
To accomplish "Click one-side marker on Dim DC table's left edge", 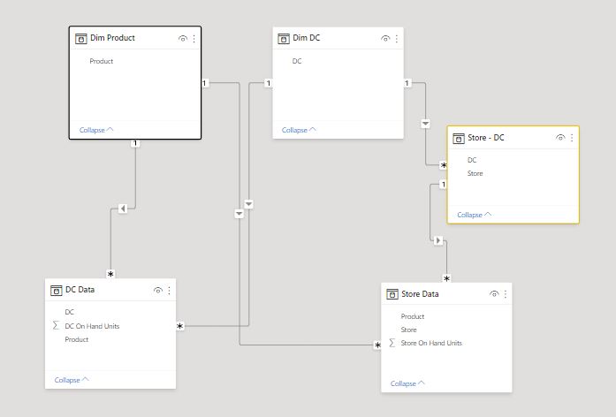I will (x=269, y=83).
